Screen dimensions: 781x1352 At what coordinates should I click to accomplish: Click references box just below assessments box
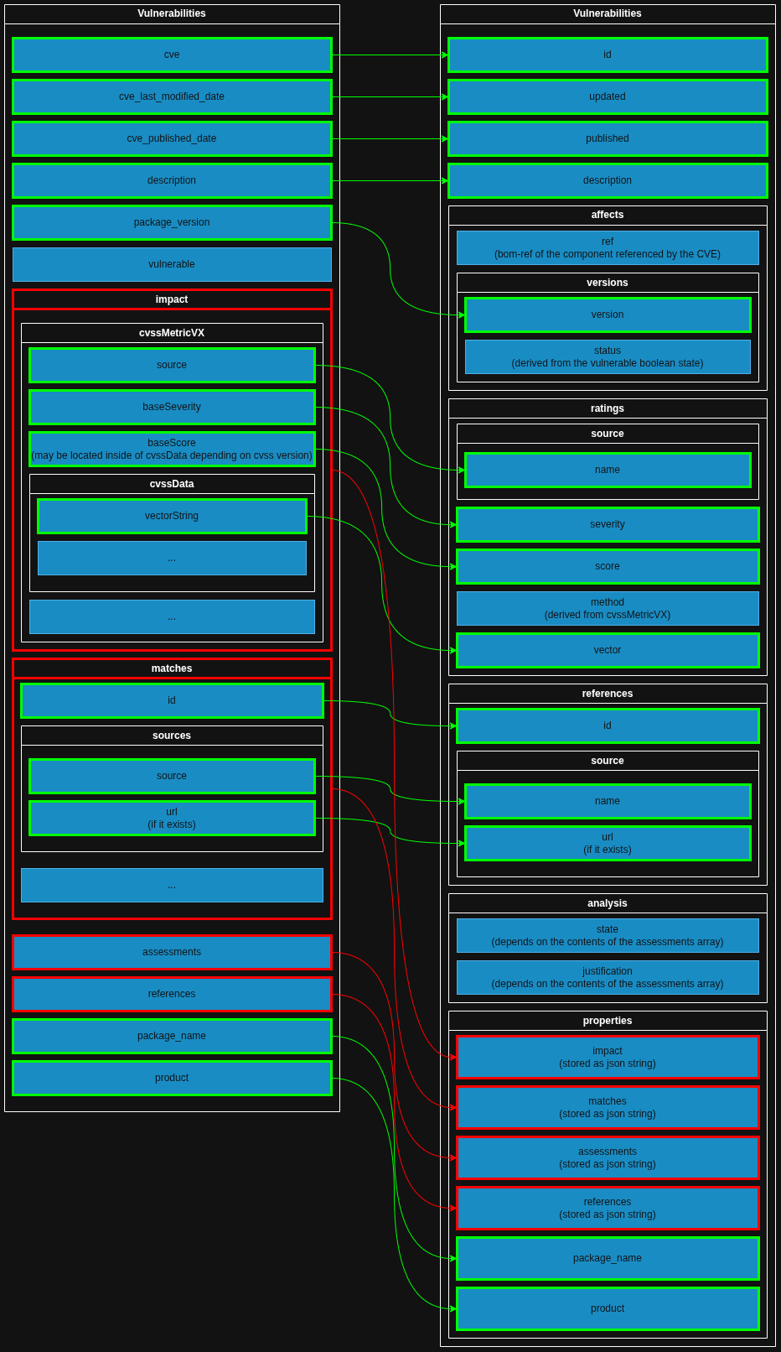pos(172,994)
